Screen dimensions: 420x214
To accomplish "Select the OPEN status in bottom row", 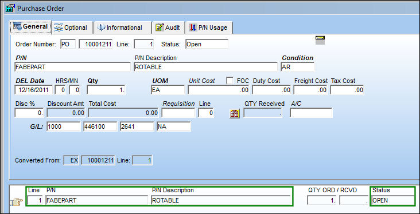I will 392,200.
